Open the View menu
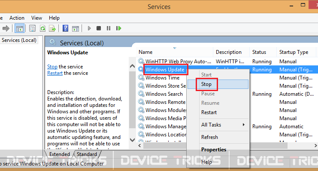Screen dimensions: 318x171 coord(36,18)
